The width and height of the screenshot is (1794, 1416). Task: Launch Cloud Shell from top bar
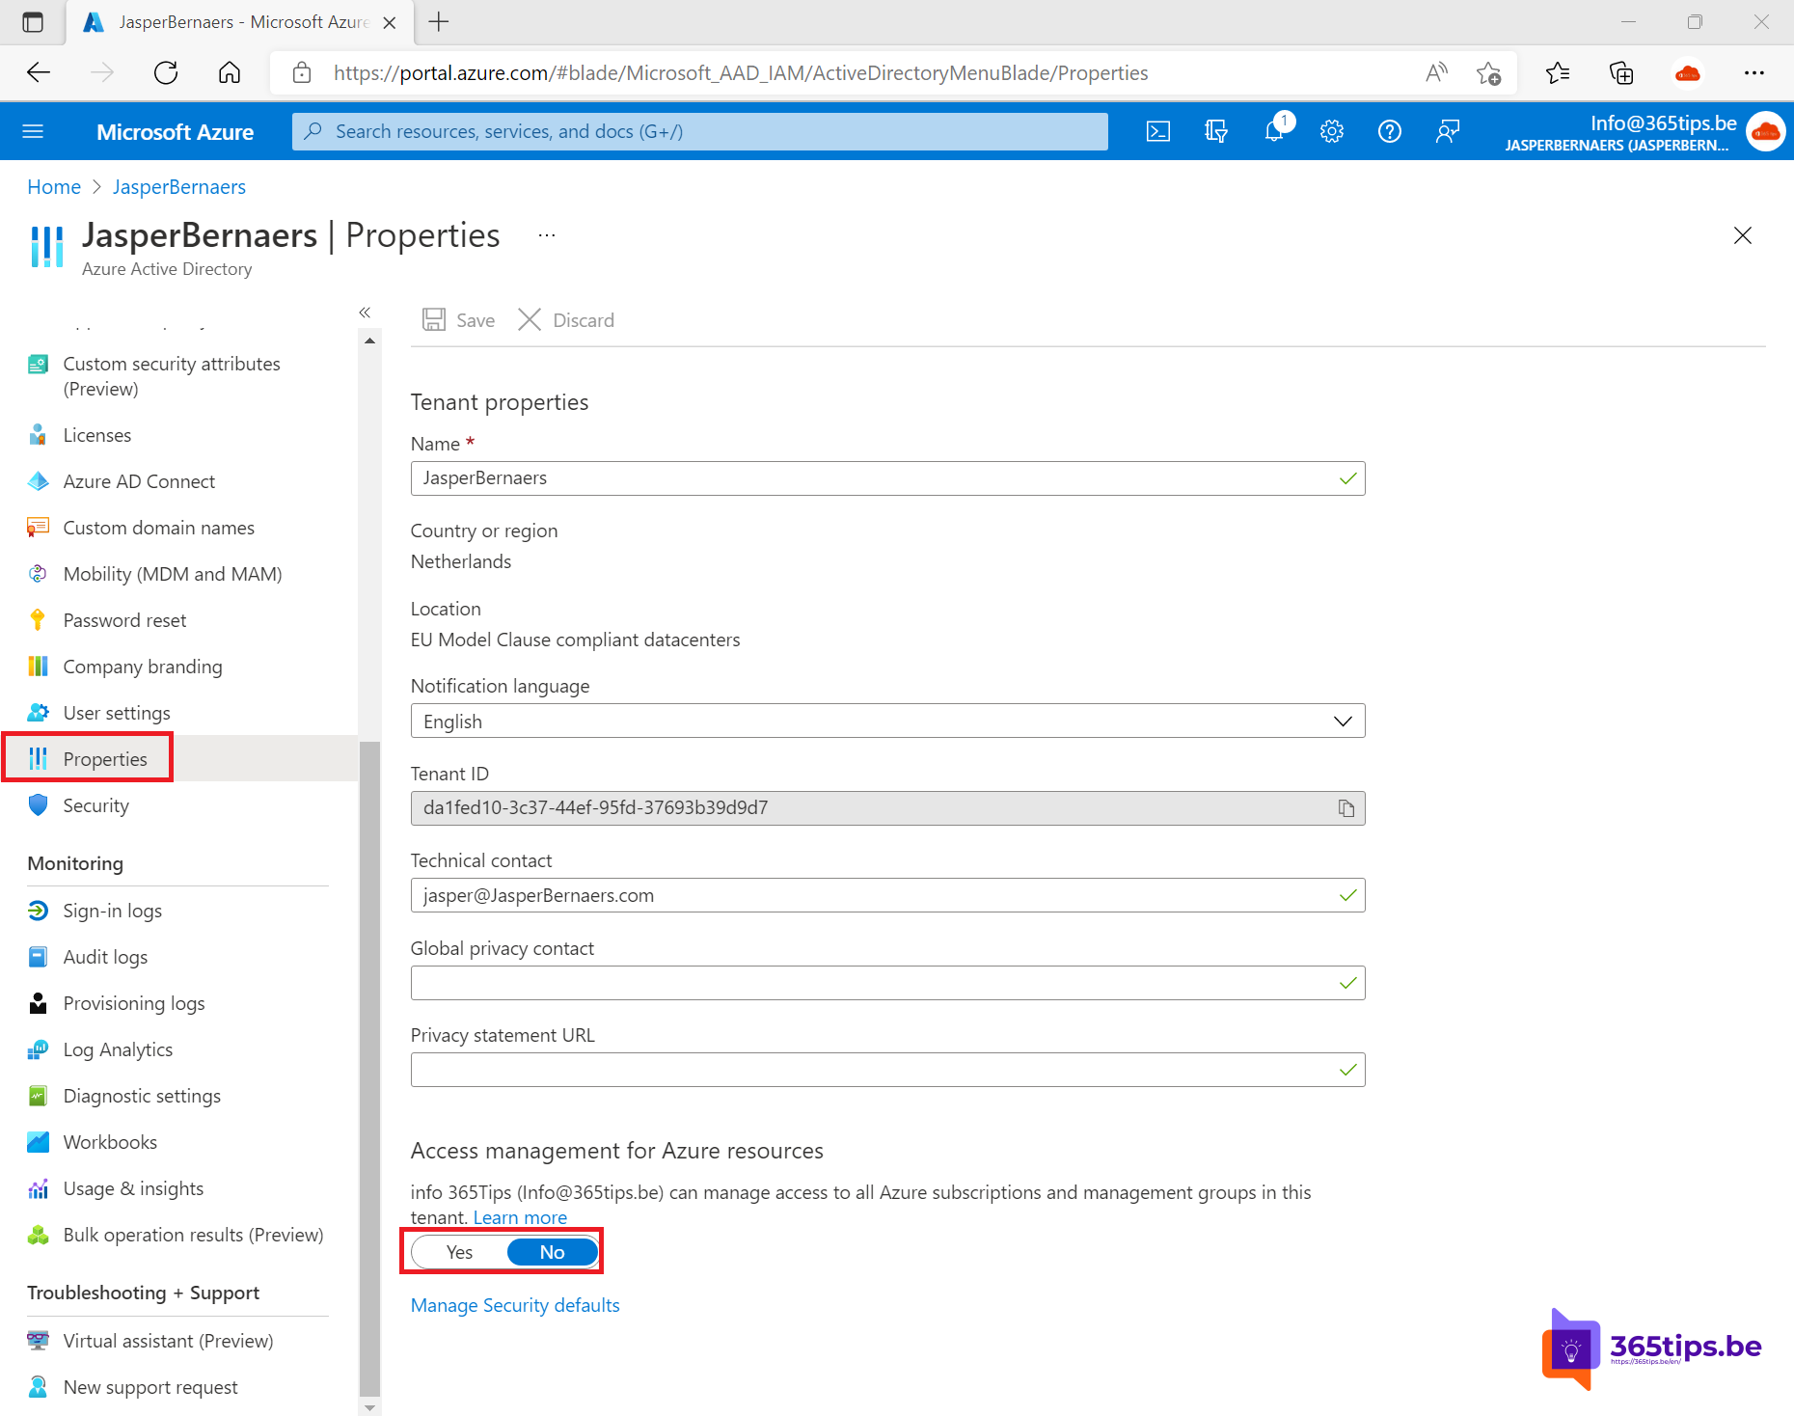coord(1157,131)
